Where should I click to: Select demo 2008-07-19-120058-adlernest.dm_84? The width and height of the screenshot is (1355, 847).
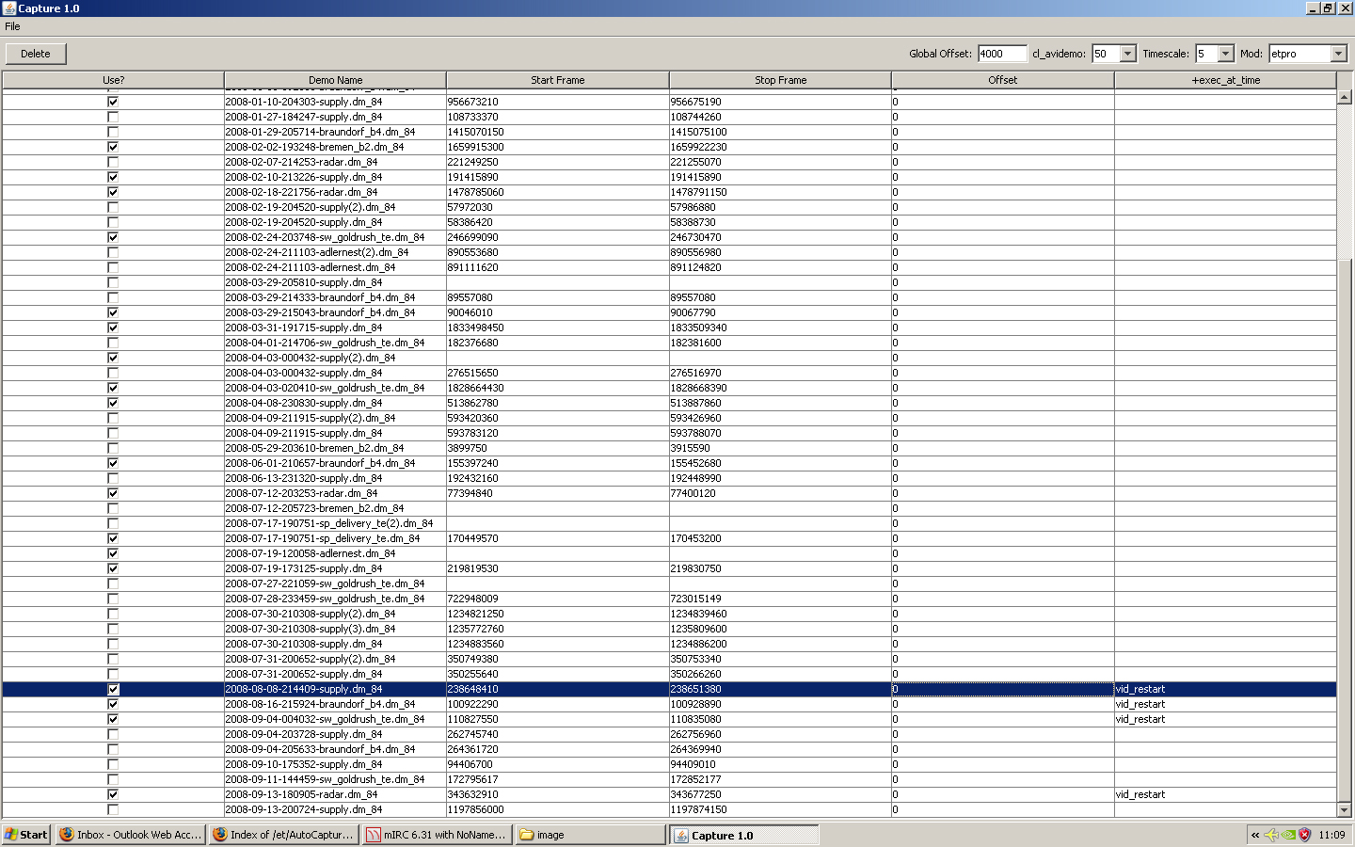click(335, 553)
